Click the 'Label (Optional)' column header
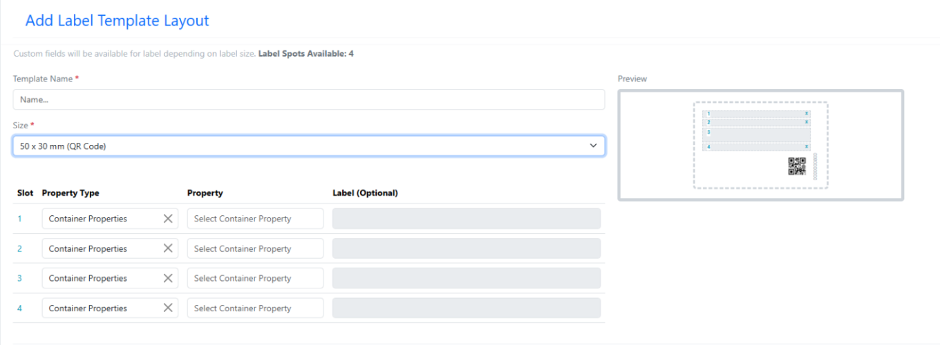940x345 pixels. 365,193
